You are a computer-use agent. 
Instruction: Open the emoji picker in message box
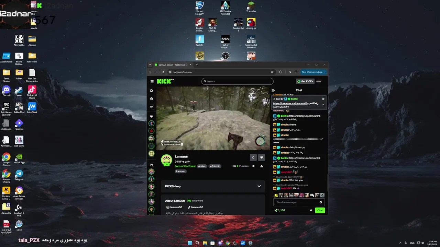click(321, 202)
